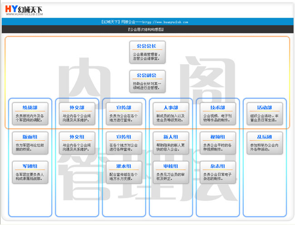Open the 统战部 department card
The width and height of the screenshot is (295, 225).
pyautogui.click(x=30, y=114)
